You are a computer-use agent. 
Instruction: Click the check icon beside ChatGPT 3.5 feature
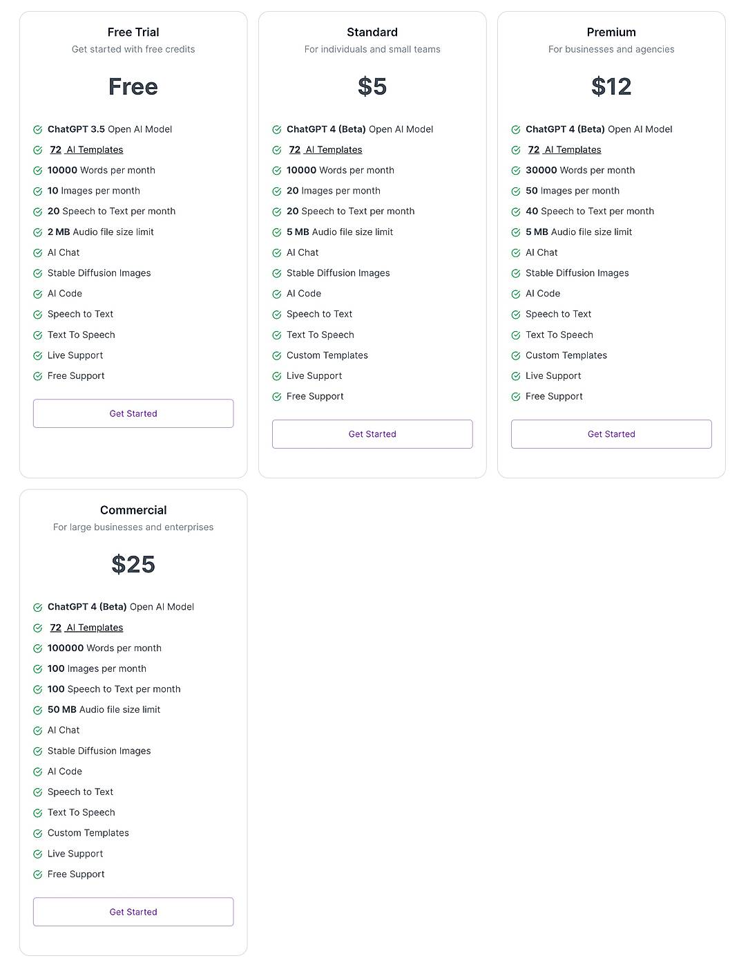[x=38, y=129]
